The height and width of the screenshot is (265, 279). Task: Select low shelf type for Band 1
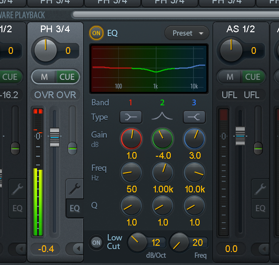[x=131, y=117]
